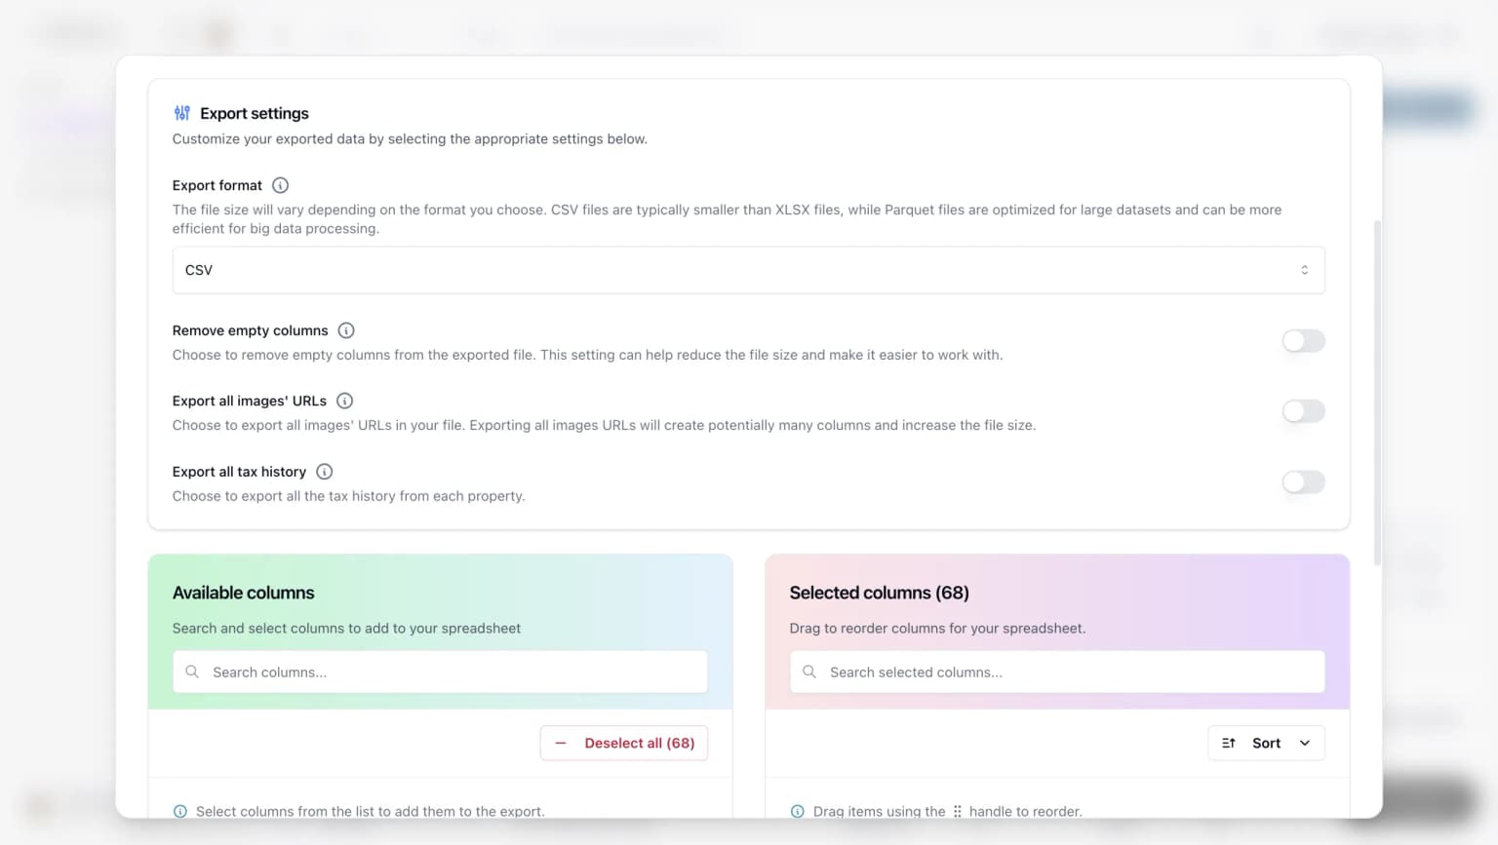Image resolution: width=1498 pixels, height=845 pixels.
Task: Click the Export settings sliders icon
Action: tap(182, 113)
